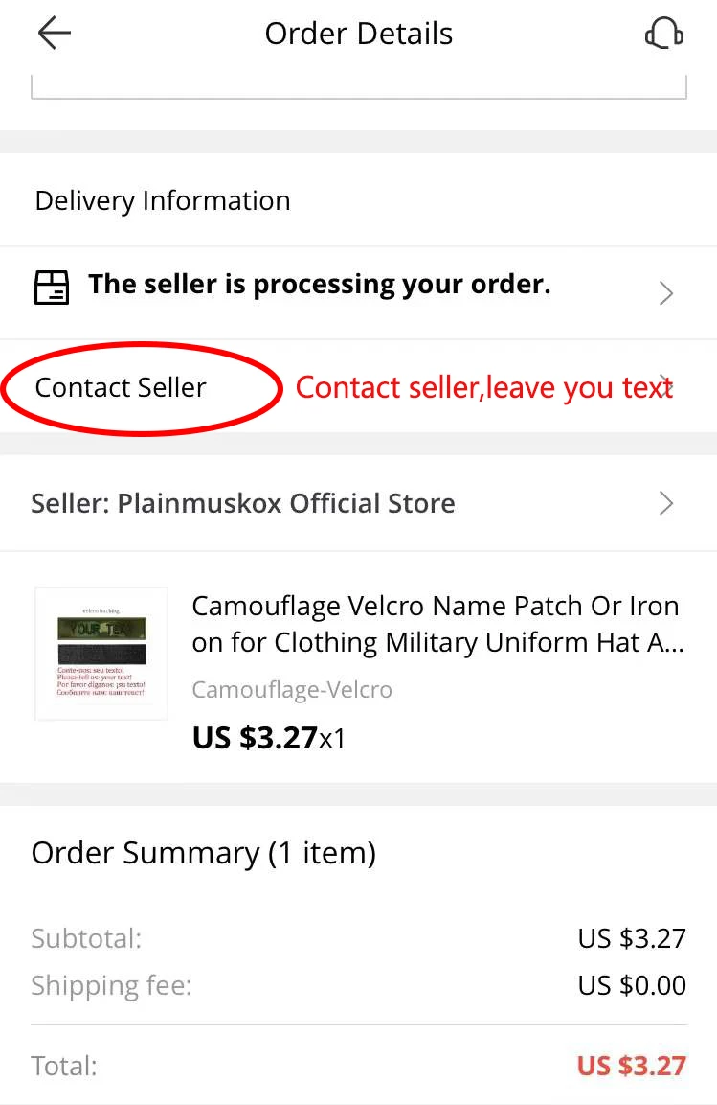Tap the Delivery Information heading
The width and height of the screenshot is (717, 1105).
[163, 200]
